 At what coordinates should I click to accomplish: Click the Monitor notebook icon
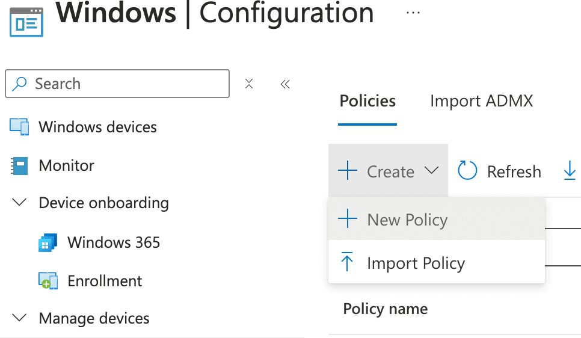(x=19, y=165)
